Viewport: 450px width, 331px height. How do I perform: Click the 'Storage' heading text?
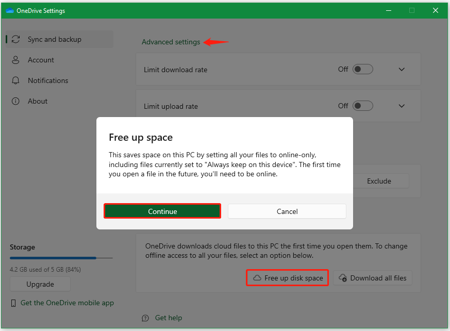click(22, 247)
